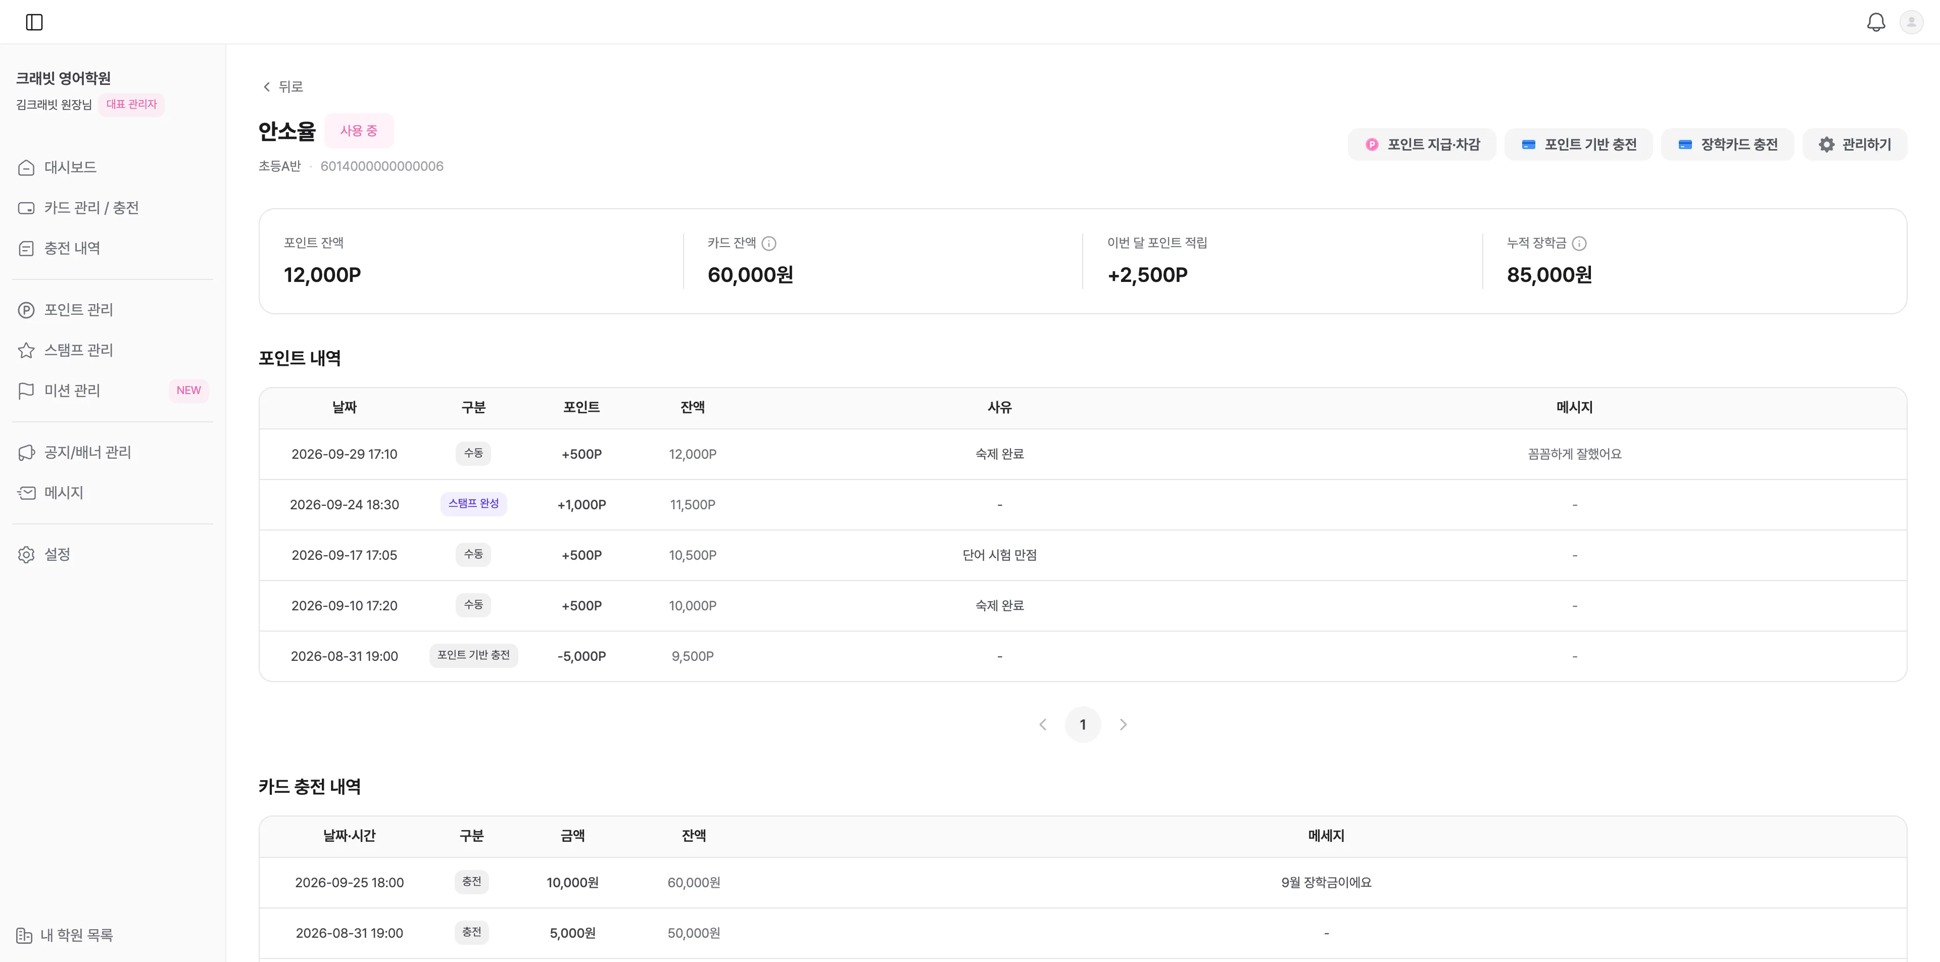
Task: Click the 포인트 기반 충전 badge in 2026-08-31 row
Action: tap(474, 655)
